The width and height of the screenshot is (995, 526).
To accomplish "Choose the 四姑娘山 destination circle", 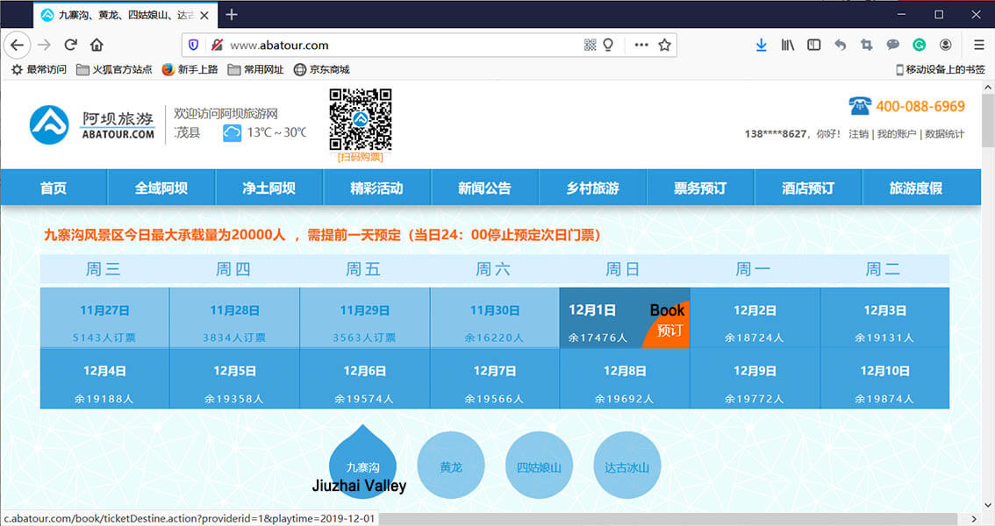I will [539, 466].
